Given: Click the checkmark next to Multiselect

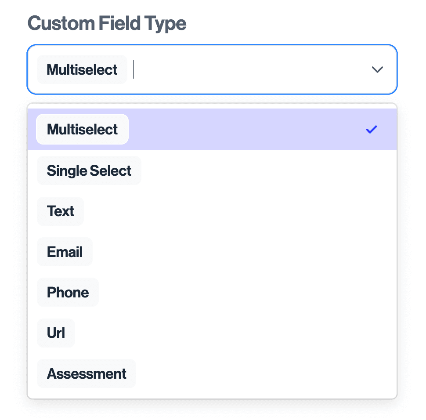Looking at the screenshot, I should pos(371,129).
